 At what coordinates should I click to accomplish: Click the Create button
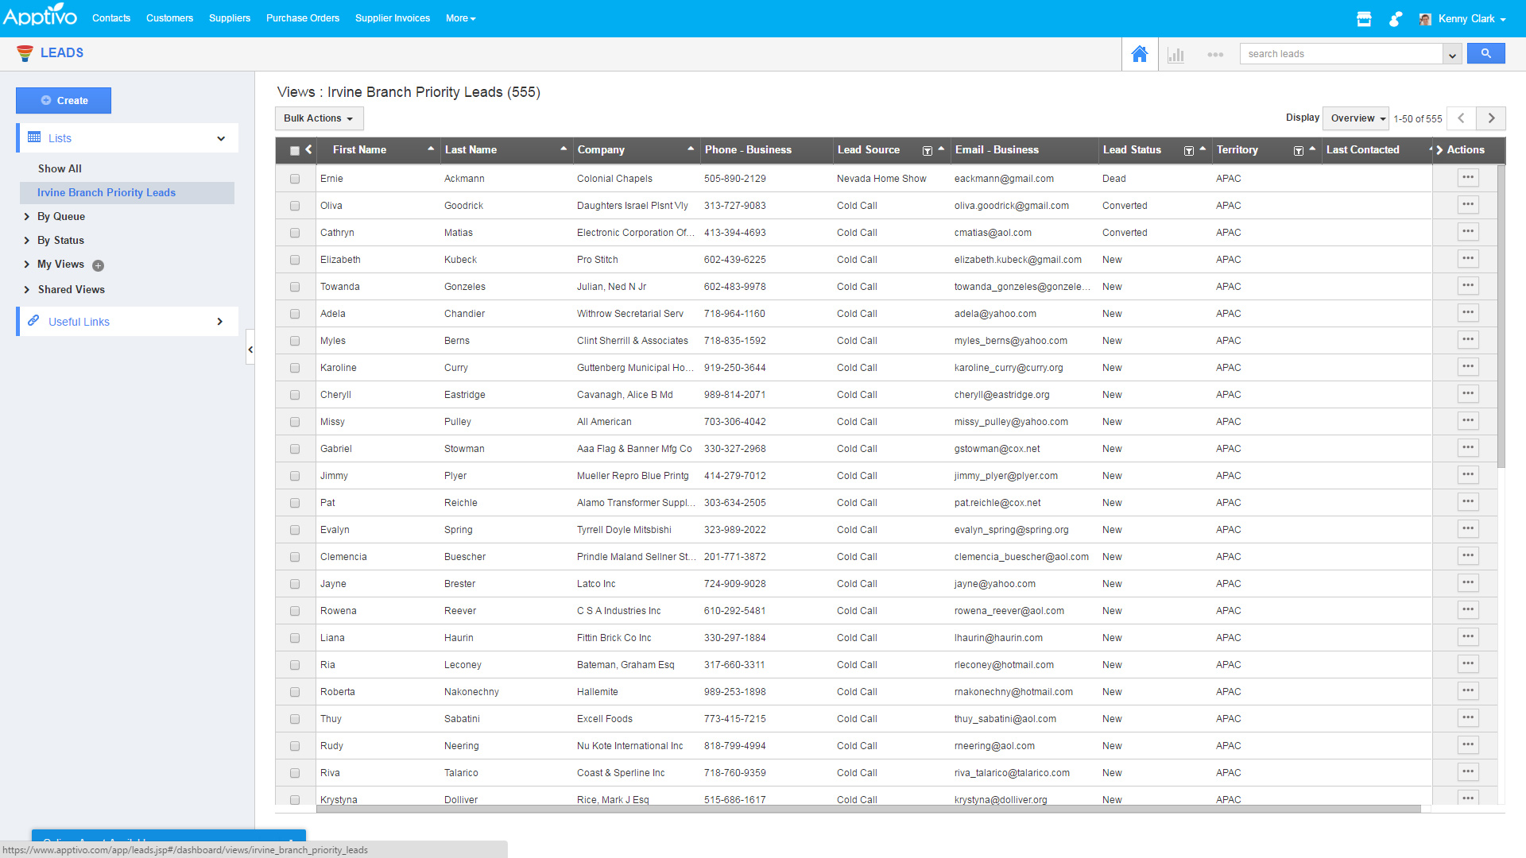(64, 101)
